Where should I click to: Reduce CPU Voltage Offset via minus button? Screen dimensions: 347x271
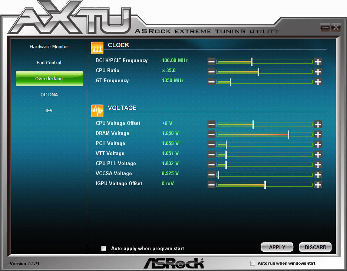tap(211, 124)
